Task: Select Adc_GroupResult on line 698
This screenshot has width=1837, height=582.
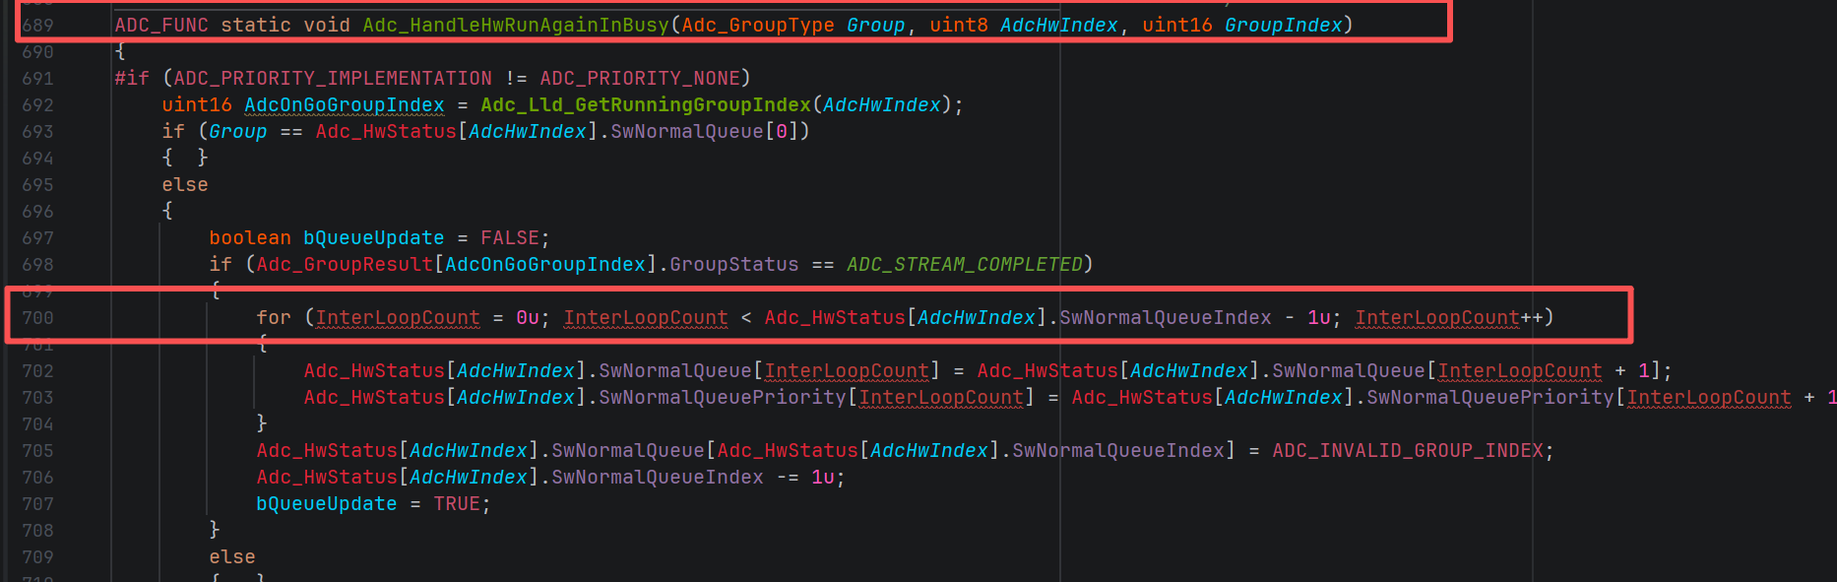Action: pos(345,264)
